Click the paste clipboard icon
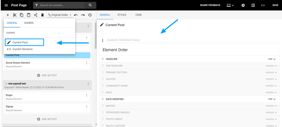 28,15
